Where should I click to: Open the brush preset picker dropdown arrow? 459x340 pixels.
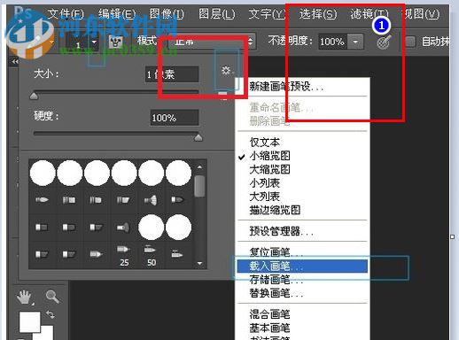point(94,42)
